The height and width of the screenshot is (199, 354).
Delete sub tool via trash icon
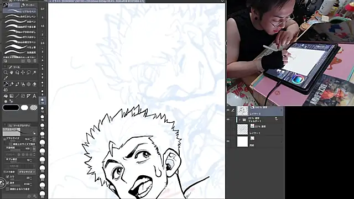pos(35,61)
